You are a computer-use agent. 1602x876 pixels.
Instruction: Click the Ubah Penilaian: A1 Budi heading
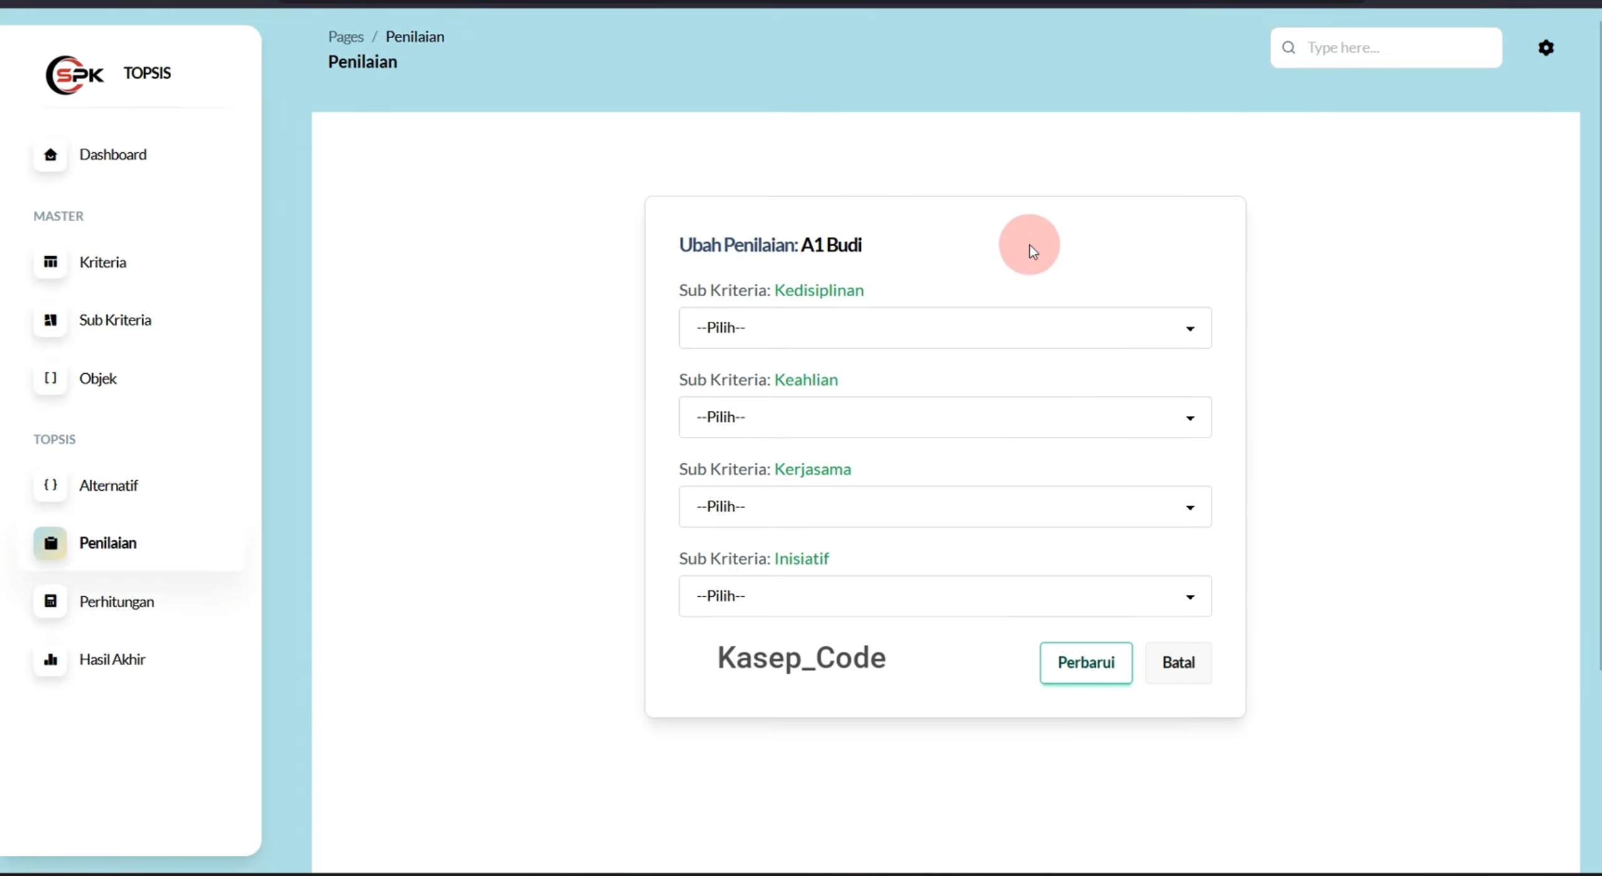tap(770, 245)
